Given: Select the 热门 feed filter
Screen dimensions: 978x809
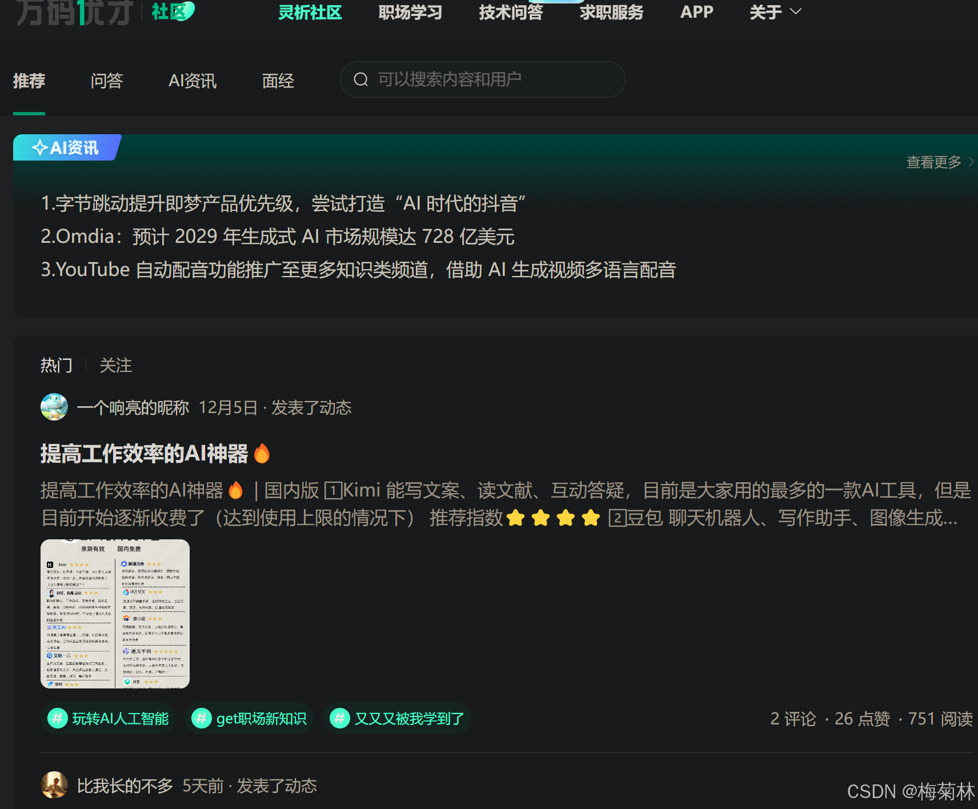Looking at the screenshot, I should 57,365.
